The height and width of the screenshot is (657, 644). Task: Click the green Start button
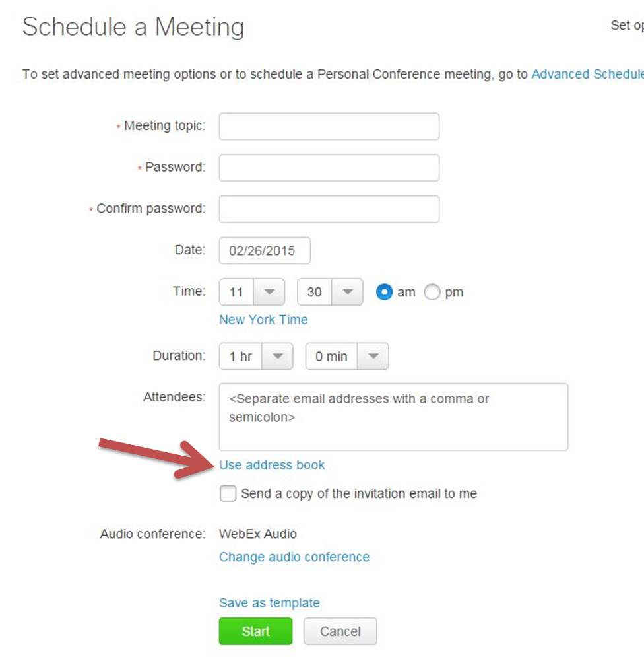click(255, 631)
